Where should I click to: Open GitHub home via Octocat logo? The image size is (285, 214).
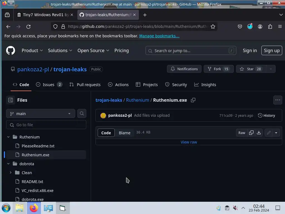point(11,50)
